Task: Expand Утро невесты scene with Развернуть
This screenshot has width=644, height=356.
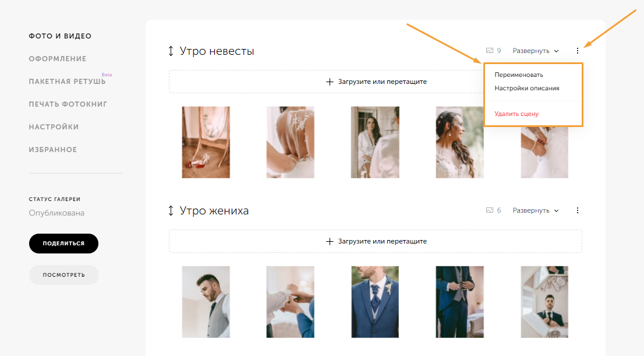Action: point(535,51)
